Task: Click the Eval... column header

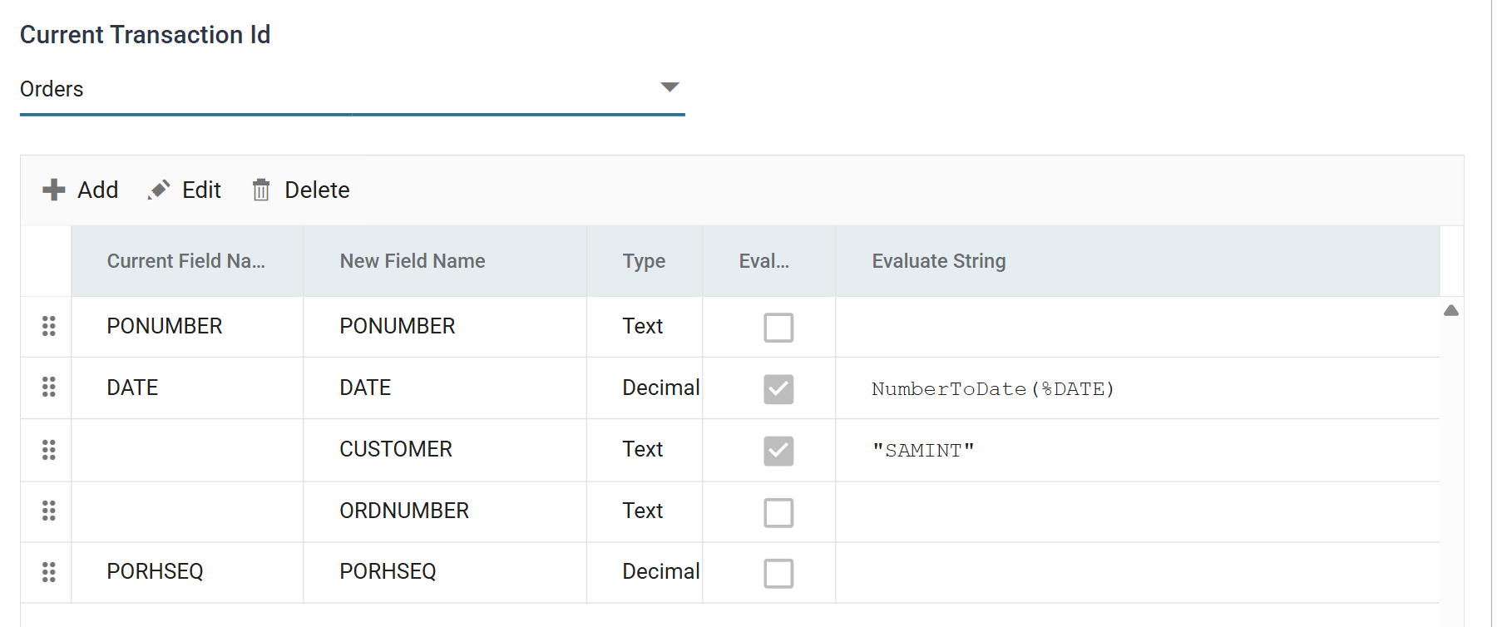Action: (769, 261)
